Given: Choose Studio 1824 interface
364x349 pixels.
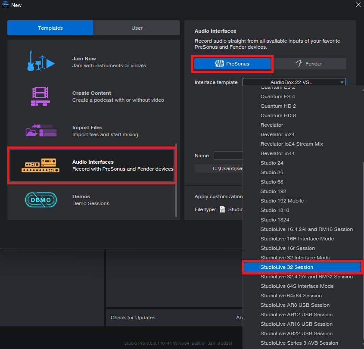Looking at the screenshot, I should [x=303, y=220].
